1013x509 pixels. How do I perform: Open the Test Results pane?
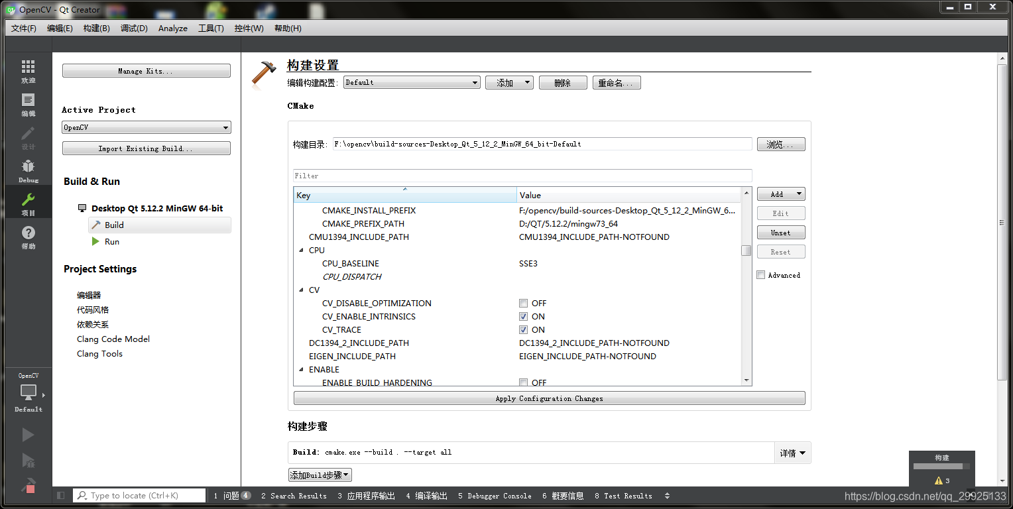pyautogui.click(x=623, y=496)
